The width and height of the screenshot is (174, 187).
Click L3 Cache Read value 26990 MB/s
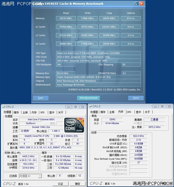point(66,44)
